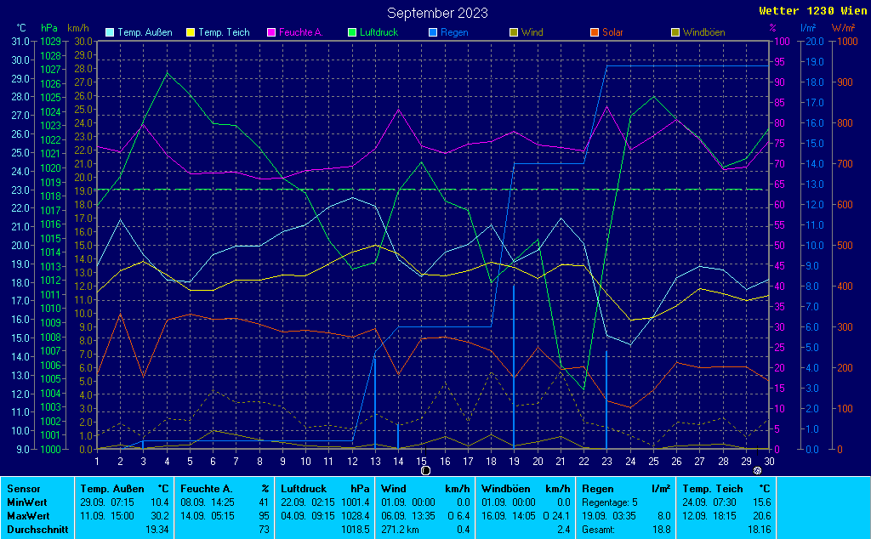The width and height of the screenshot is (871, 539).
Task: Click day 23 on the x-axis
Action: tap(607, 462)
